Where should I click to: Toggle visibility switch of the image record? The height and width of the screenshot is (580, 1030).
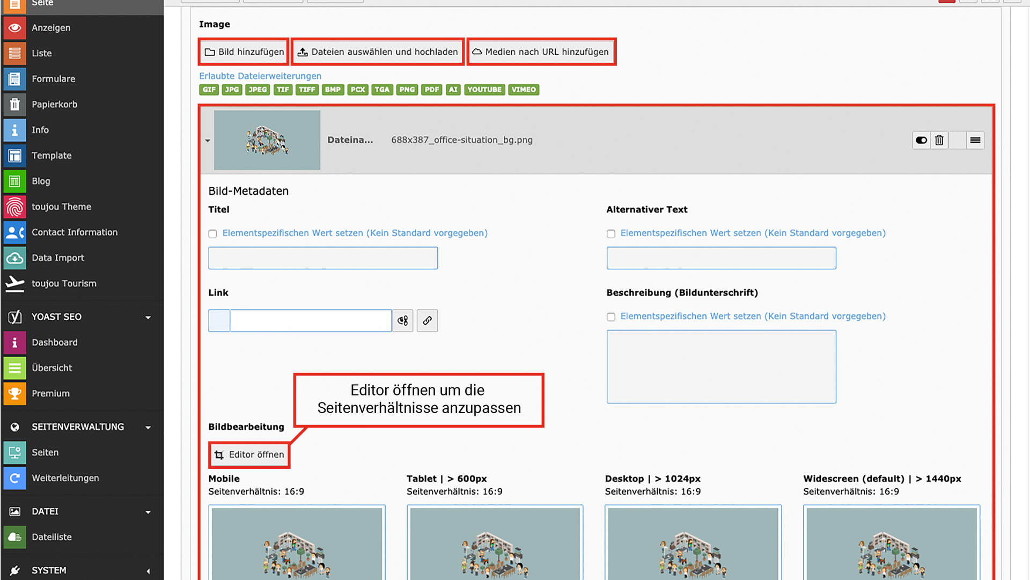tap(921, 140)
